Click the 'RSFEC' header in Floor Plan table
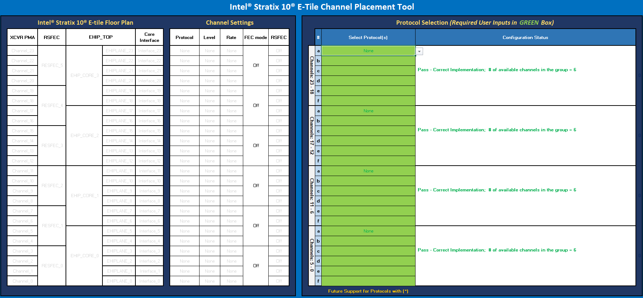Viewport: 643px width, 298px height. pos(52,37)
